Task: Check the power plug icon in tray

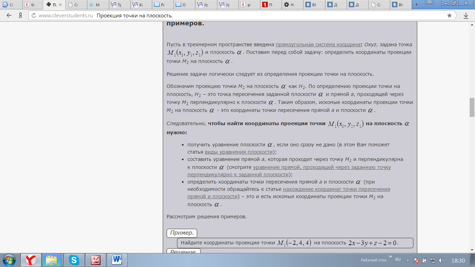Action: (x=424, y=260)
